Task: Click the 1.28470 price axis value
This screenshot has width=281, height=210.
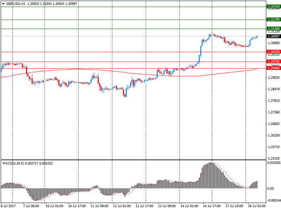Action: [x=274, y=89]
